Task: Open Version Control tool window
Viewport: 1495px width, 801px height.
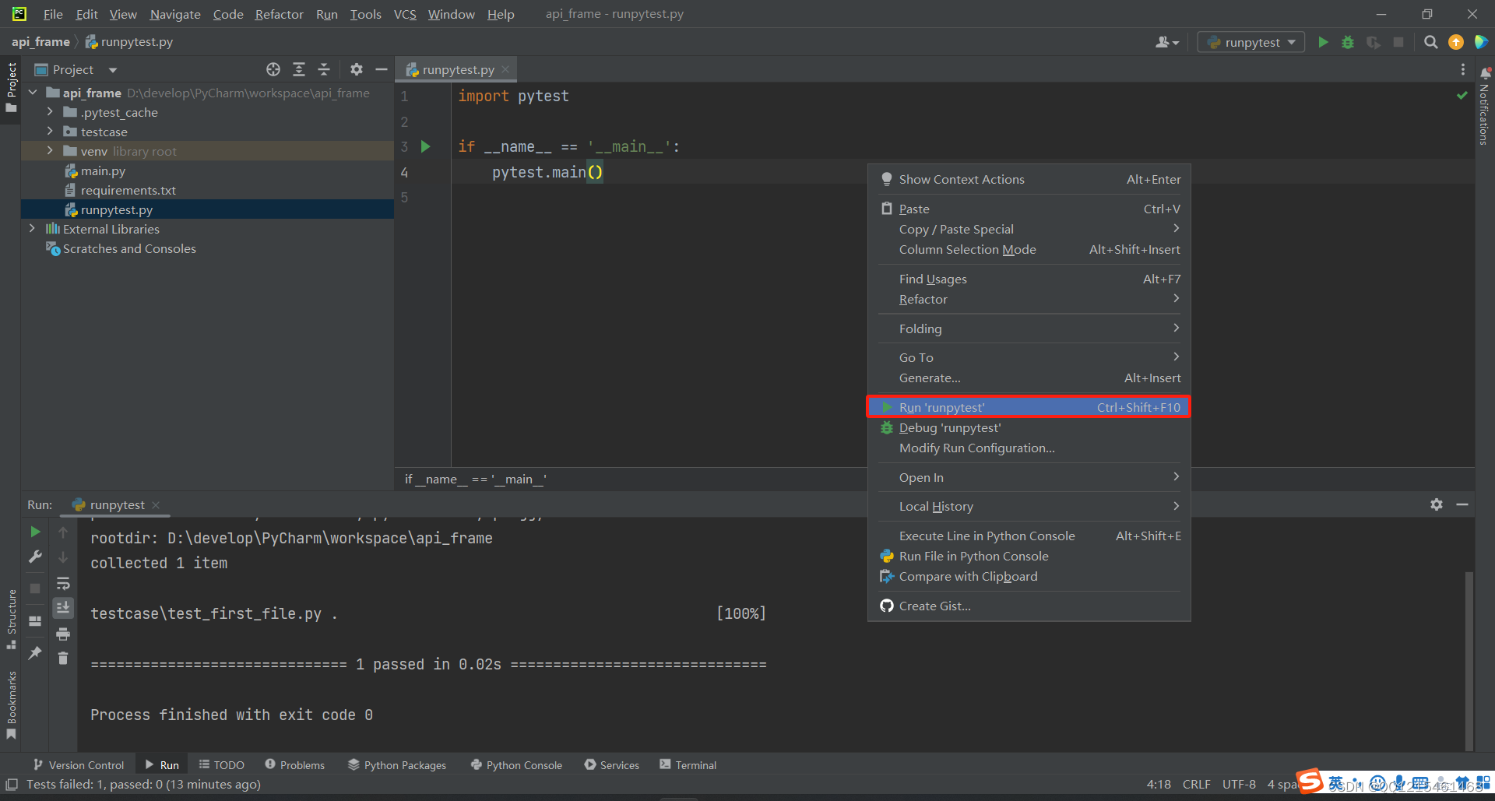Action: click(x=79, y=765)
